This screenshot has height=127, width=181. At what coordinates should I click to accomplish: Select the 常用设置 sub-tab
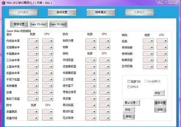pyautogui.click(x=19, y=24)
